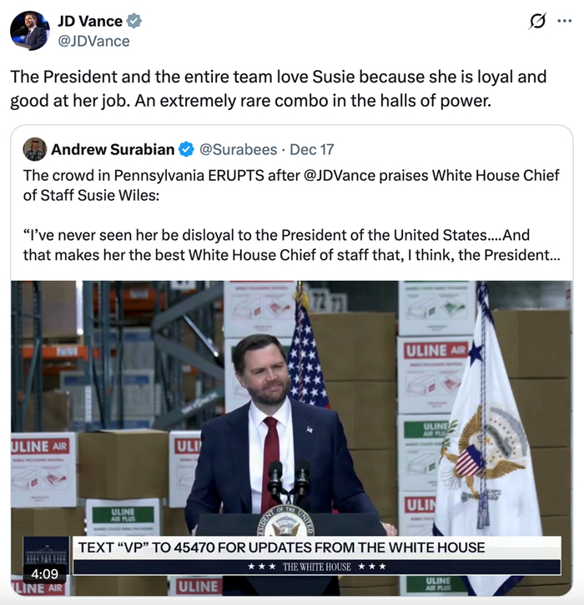Open the JD Vance display name
This screenshot has width=584, height=605.
point(90,21)
